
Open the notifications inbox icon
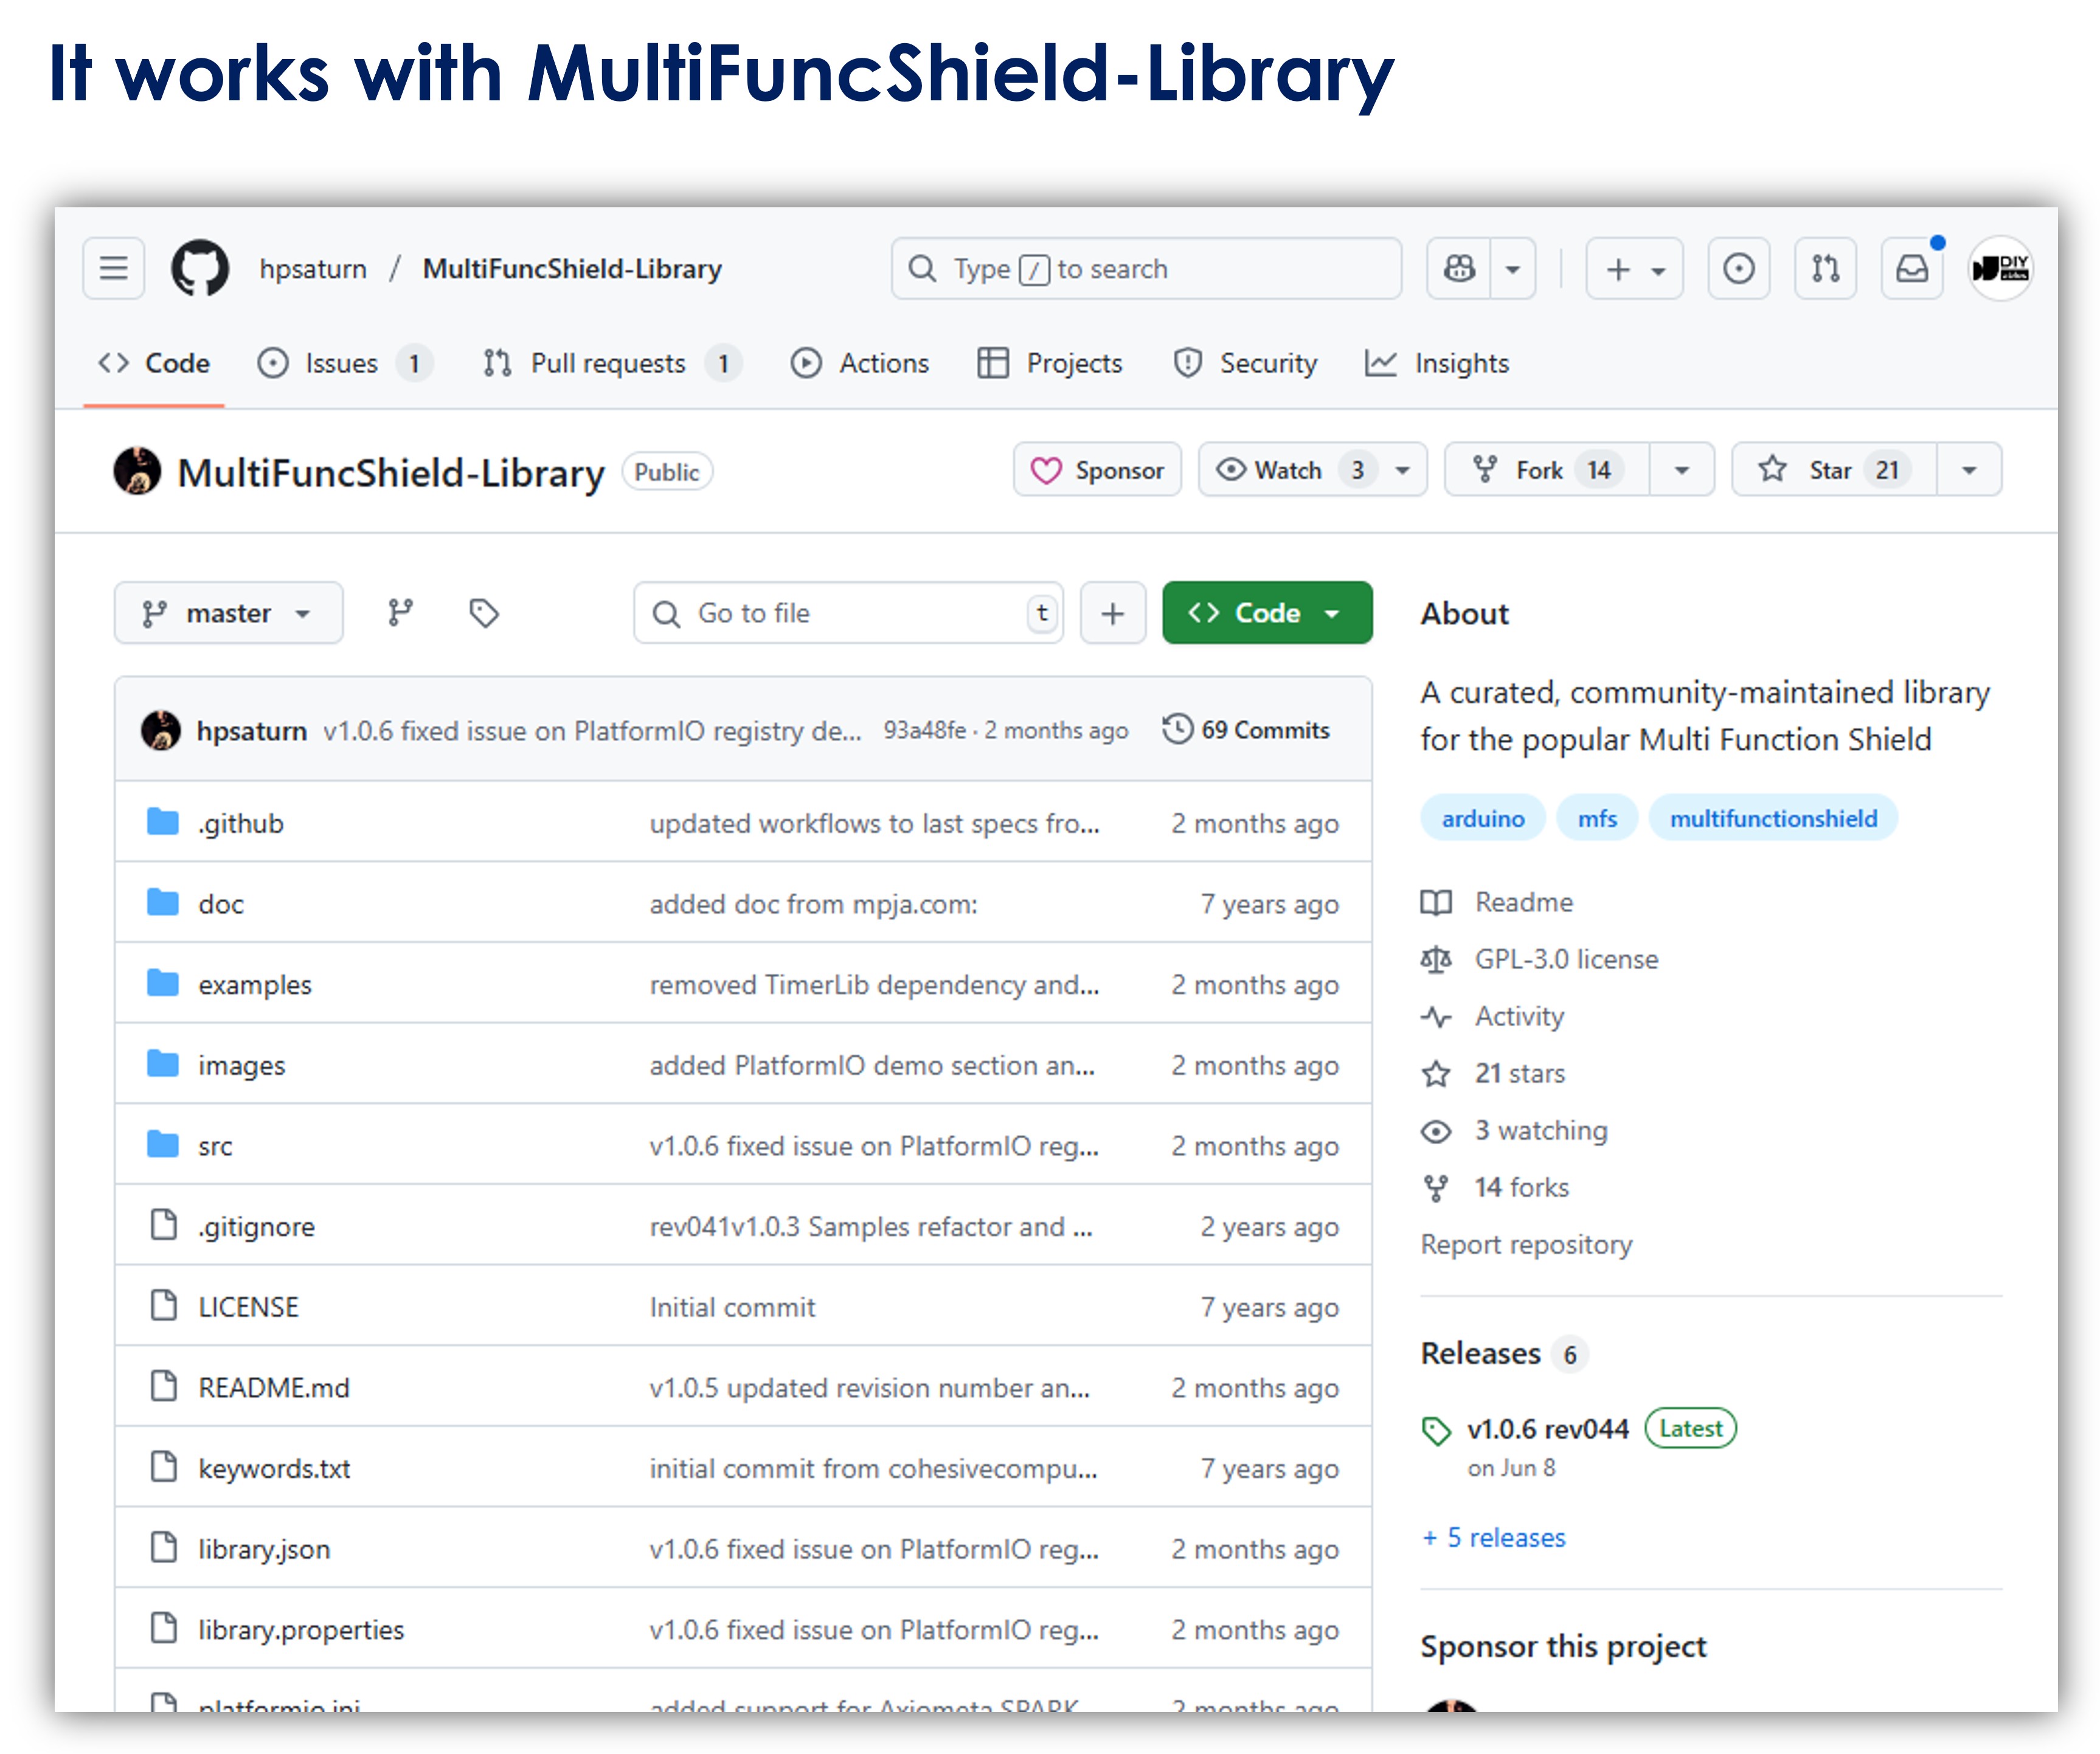click(x=1911, y=268)
